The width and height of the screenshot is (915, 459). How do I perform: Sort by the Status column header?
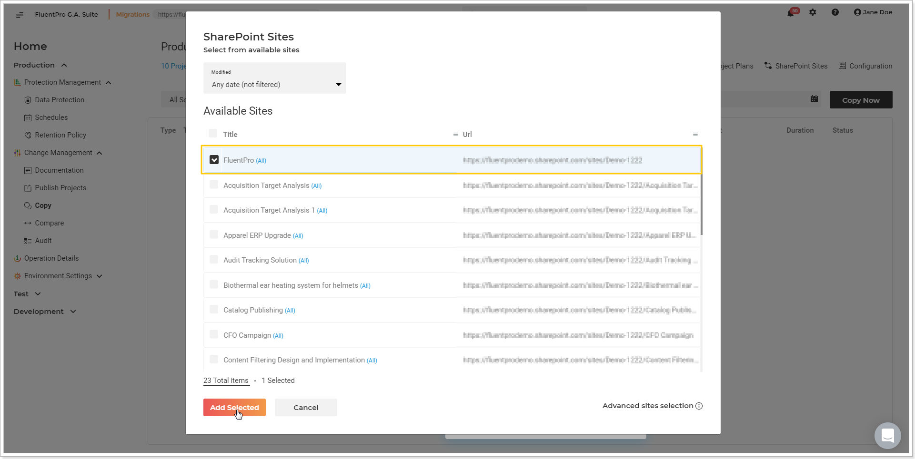pos(843,130)
